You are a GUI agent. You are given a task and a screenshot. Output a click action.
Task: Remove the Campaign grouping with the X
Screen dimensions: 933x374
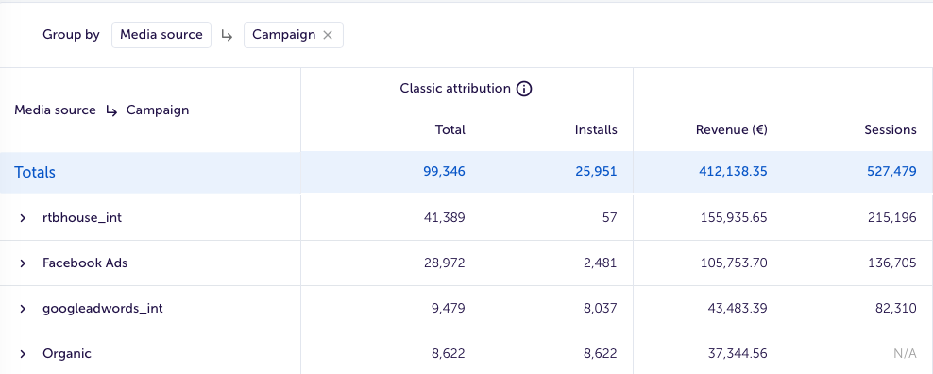pyautogui.click(x=328, y=35)
